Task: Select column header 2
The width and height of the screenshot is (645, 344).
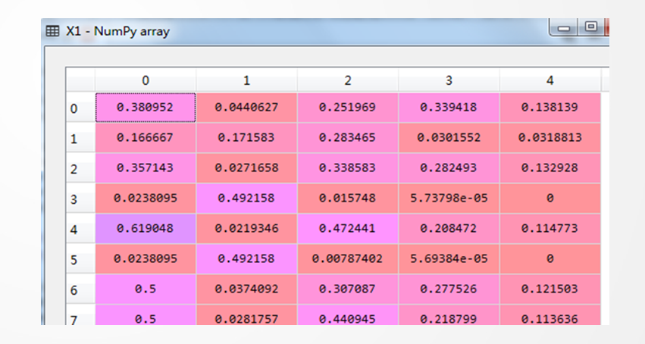Action: [x=348, y=80]
